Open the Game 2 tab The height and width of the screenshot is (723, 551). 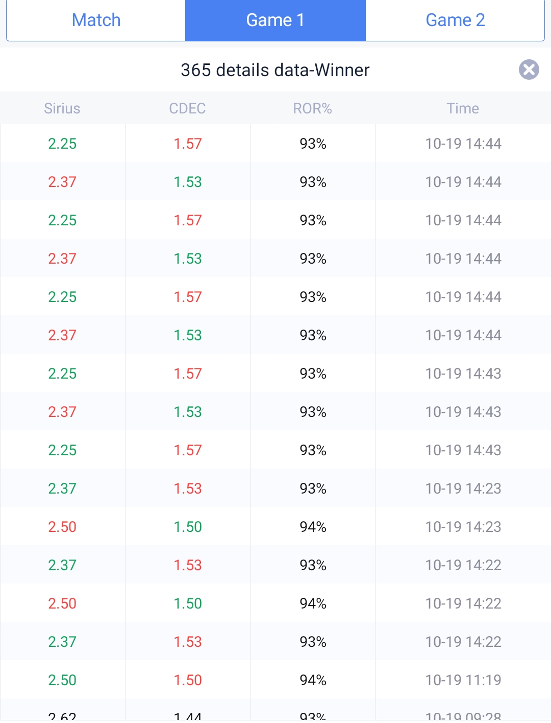(455, 20)
